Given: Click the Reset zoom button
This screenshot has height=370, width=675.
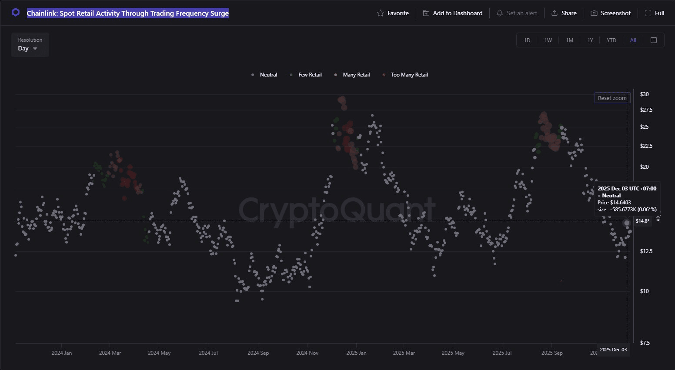Looking at the screenshot, I should click(612, 98).
